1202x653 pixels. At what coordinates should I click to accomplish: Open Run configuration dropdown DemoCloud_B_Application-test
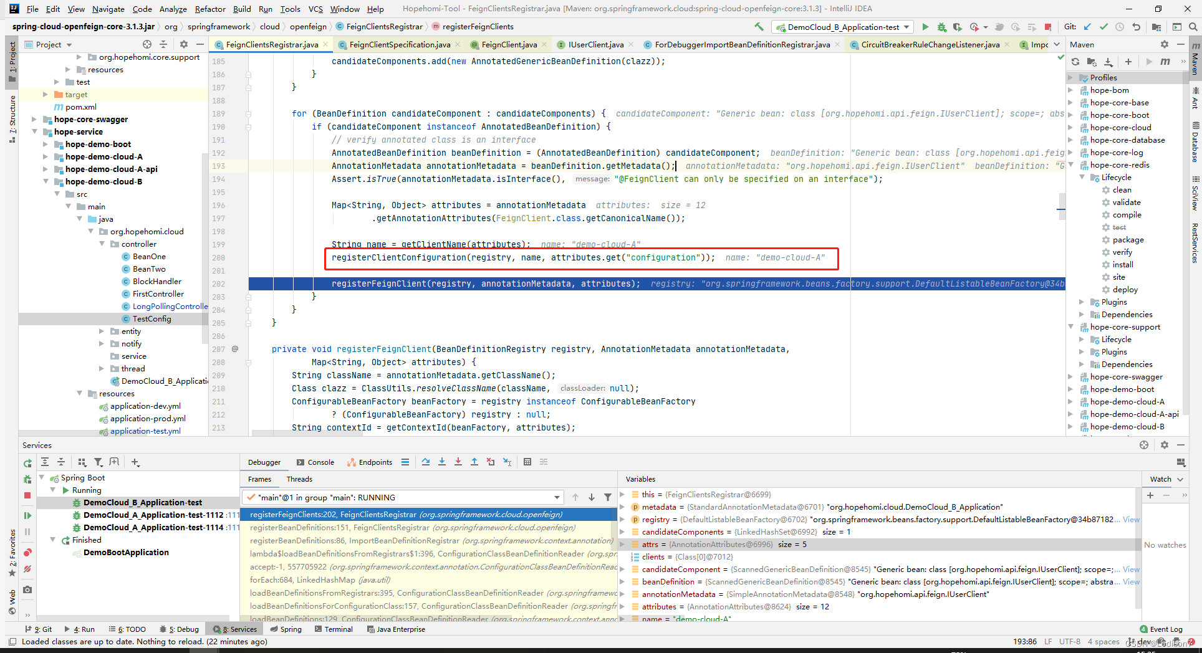[x=842, y=27]
